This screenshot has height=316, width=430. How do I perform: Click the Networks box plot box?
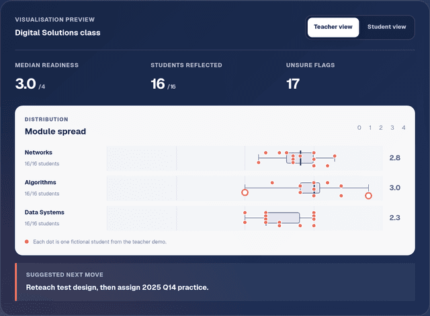[x=300, y=158]
